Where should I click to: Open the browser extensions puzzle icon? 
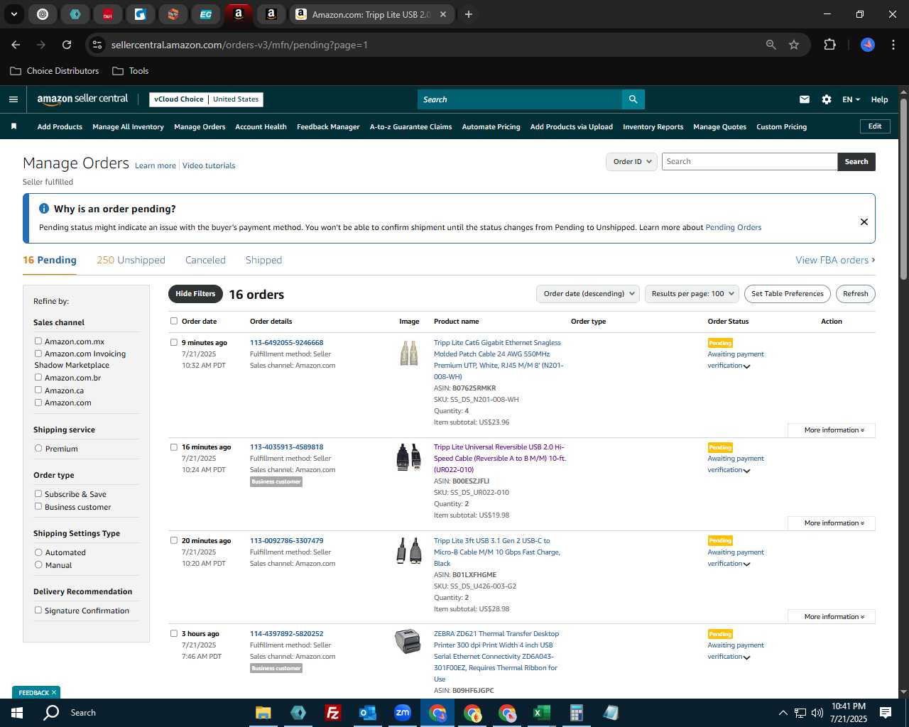(x=829, y=45)
